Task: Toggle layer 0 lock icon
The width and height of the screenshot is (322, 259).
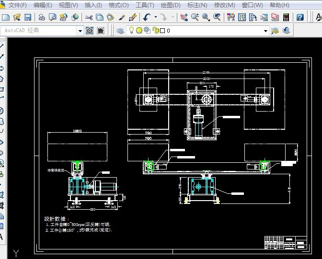Action: point(155,31)
